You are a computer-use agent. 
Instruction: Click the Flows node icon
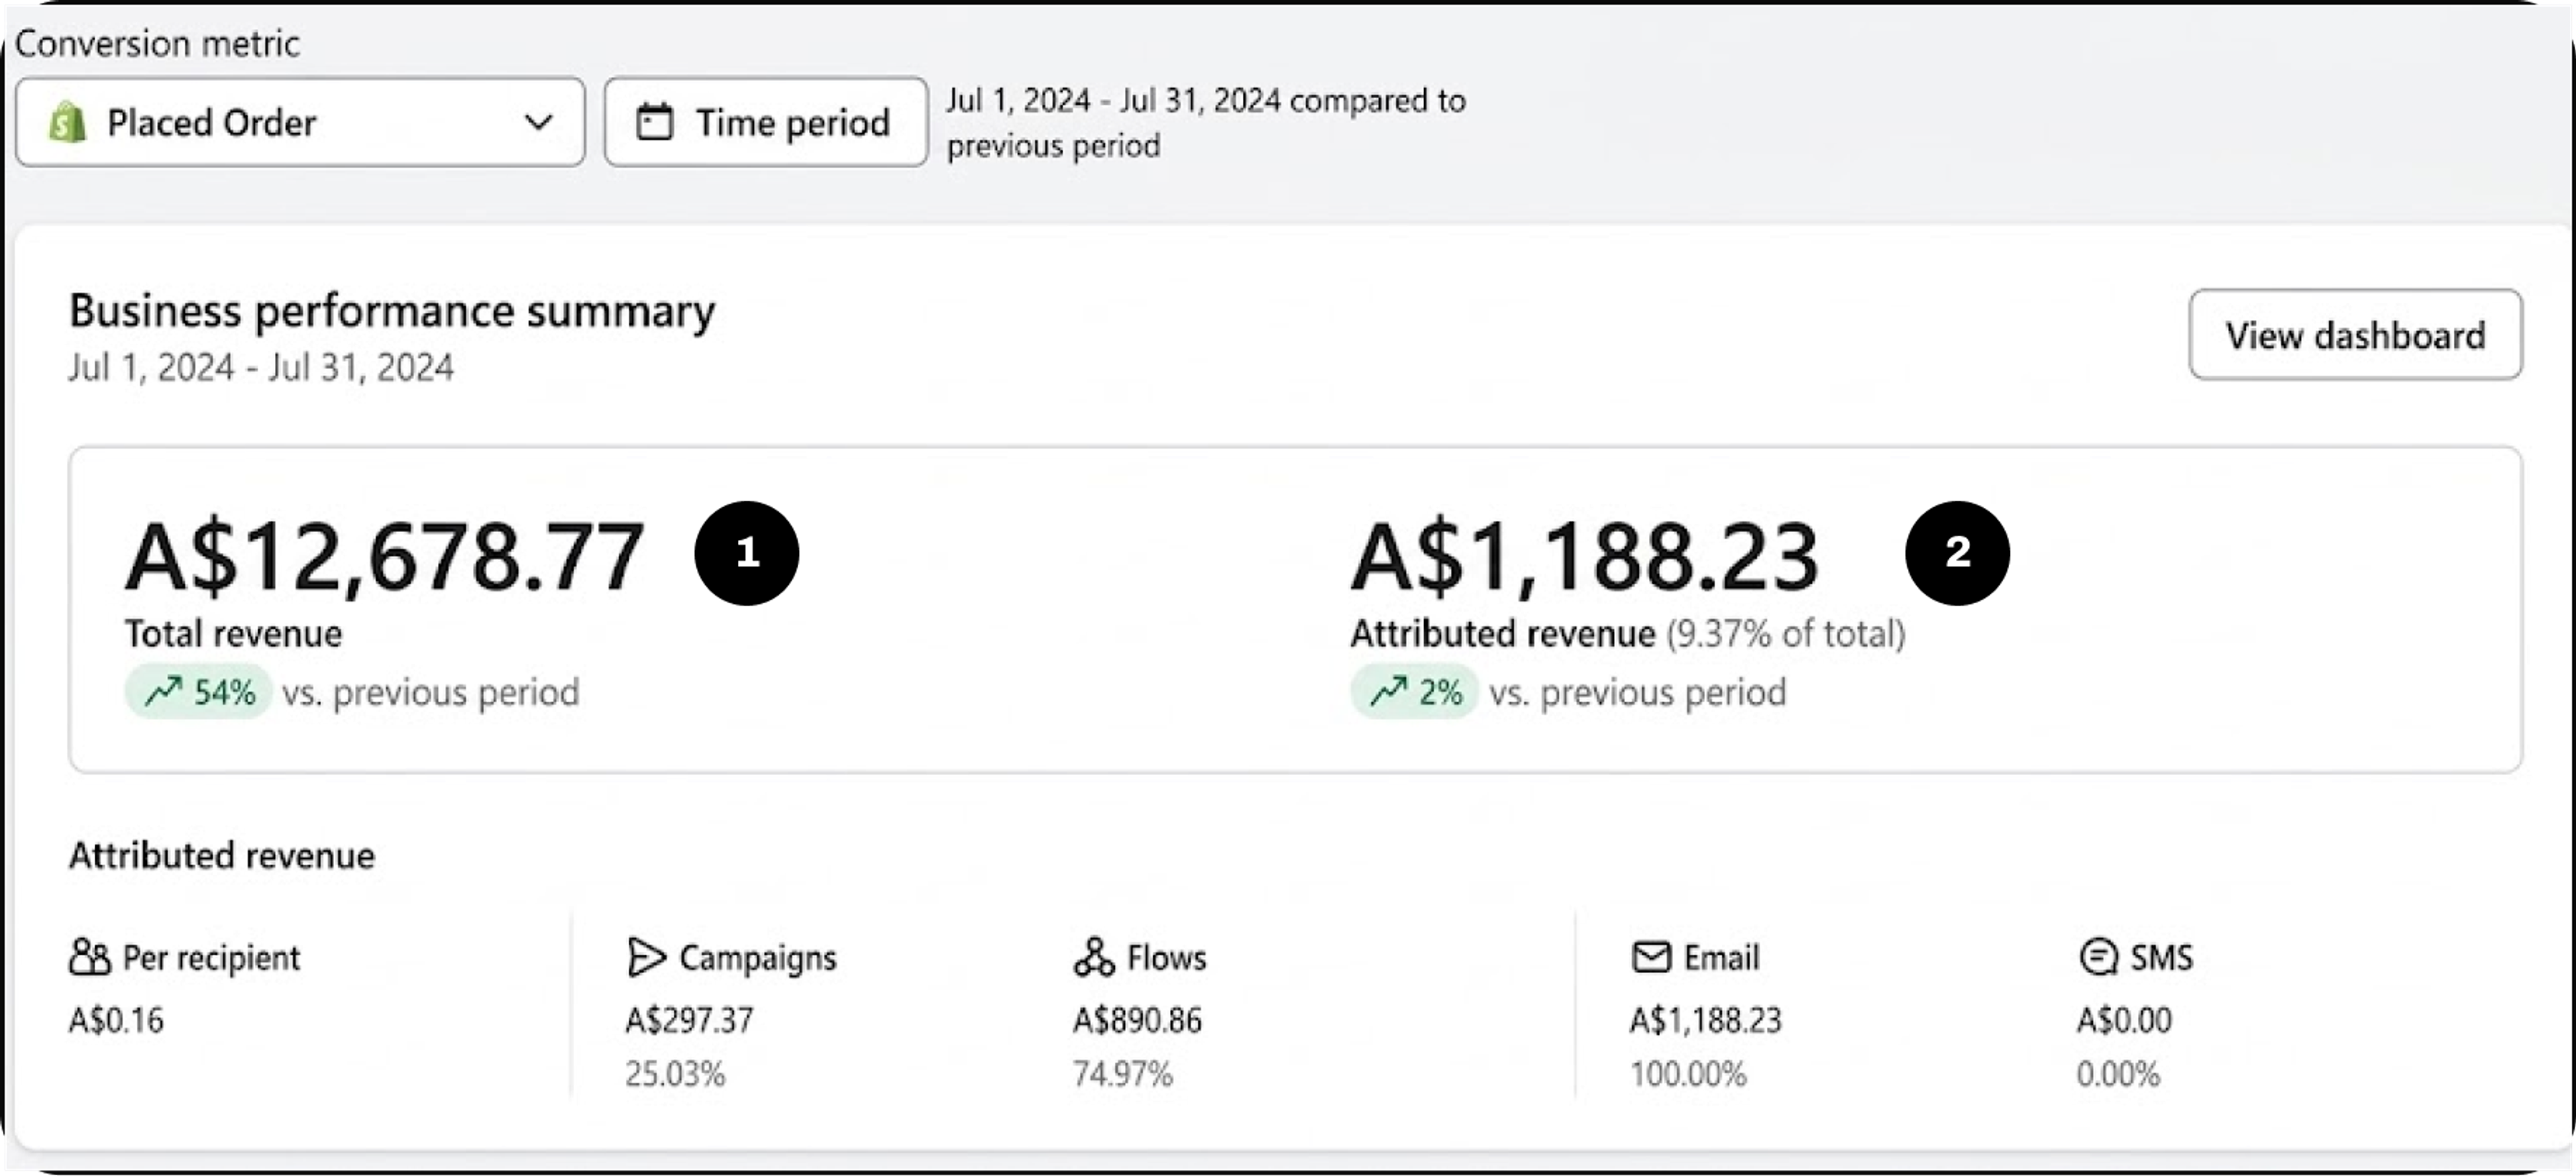click(x=1094, y=957)
